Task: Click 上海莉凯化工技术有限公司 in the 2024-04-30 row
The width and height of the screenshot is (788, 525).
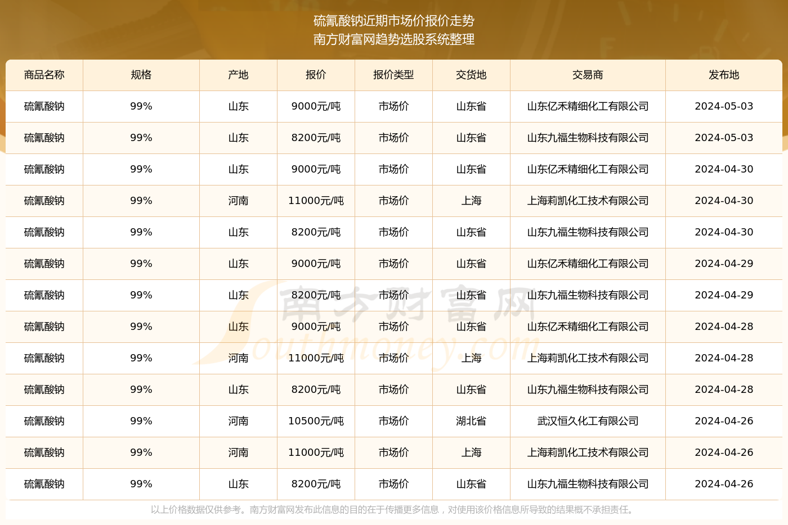Action: [x=588, y=201]
